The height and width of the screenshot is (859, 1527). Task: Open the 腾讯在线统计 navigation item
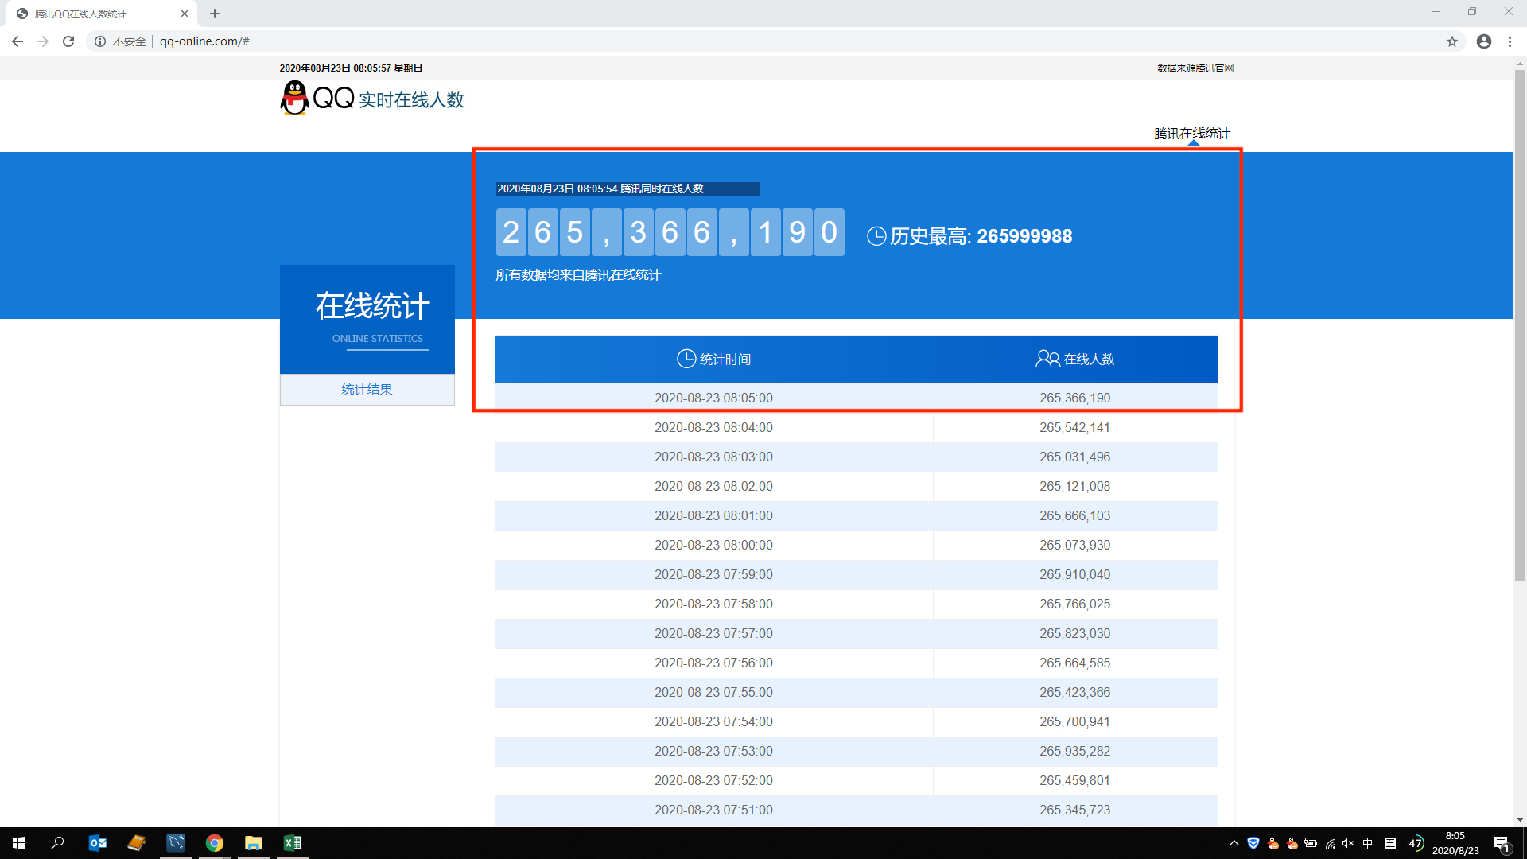(x=1192, y=134)
